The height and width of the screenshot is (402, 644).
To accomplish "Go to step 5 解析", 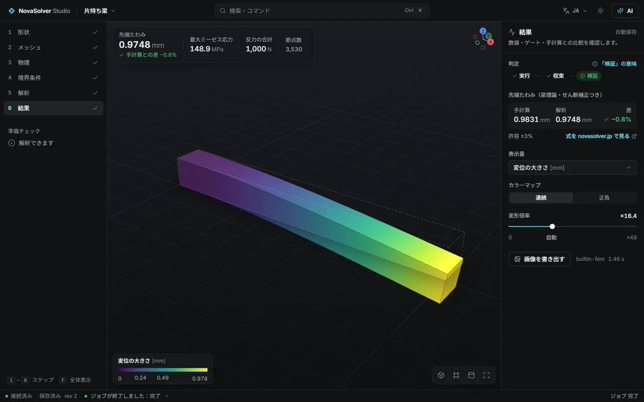I will coord(53,93).
